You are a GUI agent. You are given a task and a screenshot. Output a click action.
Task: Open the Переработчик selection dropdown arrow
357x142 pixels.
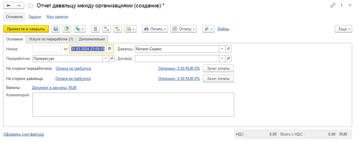(106, 58)
